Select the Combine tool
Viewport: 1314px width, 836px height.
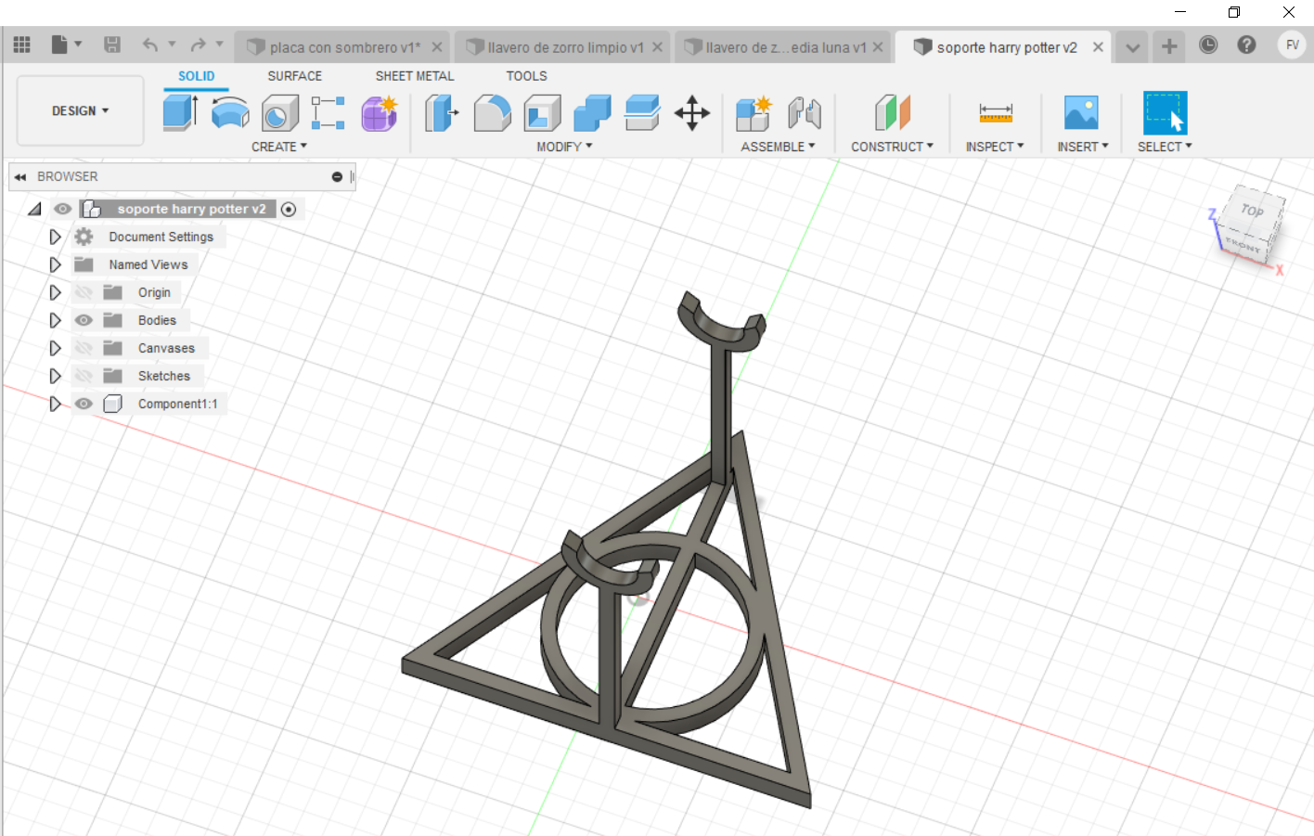(x=592, y=113)
